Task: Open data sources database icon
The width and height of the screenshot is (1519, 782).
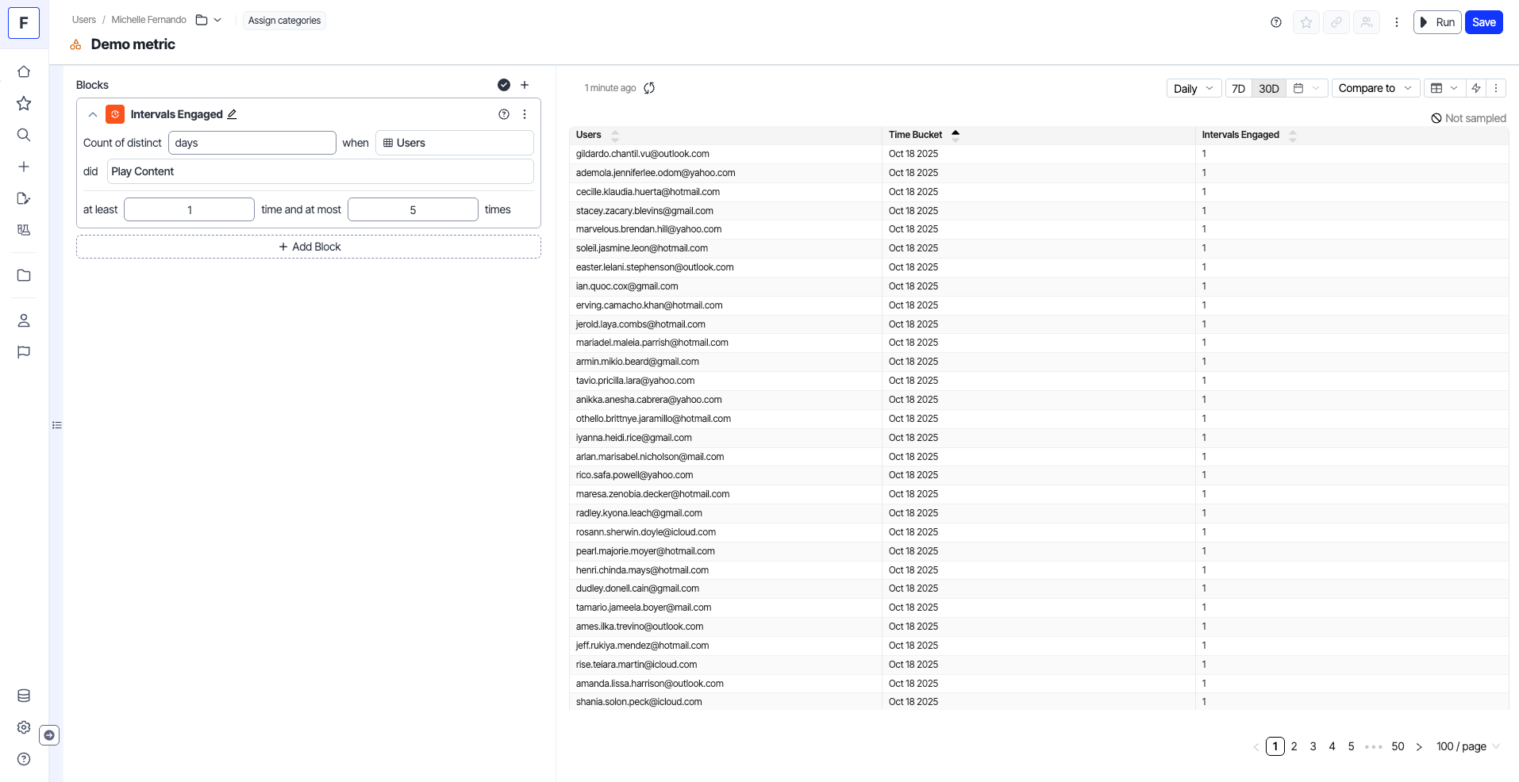Action: 24,696
